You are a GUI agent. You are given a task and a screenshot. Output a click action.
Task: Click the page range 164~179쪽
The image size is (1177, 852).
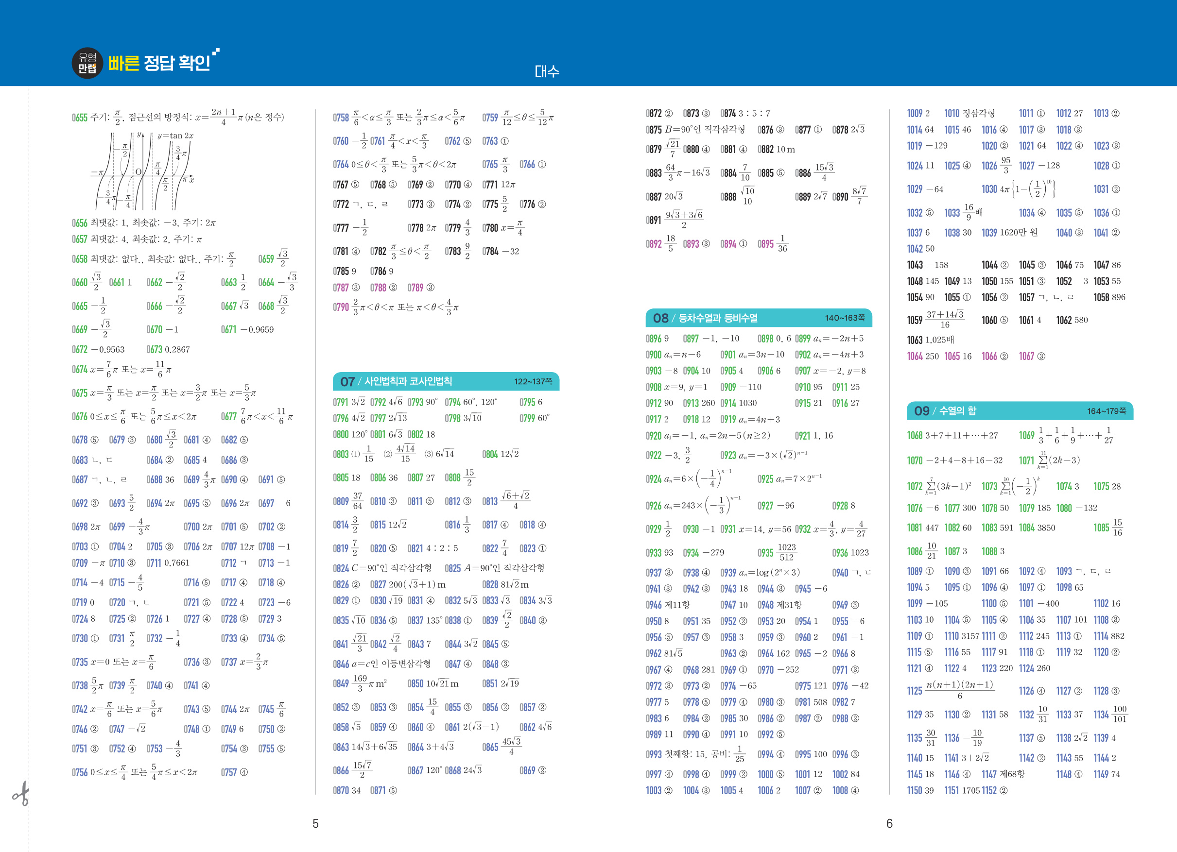(x=1107, y=411)
